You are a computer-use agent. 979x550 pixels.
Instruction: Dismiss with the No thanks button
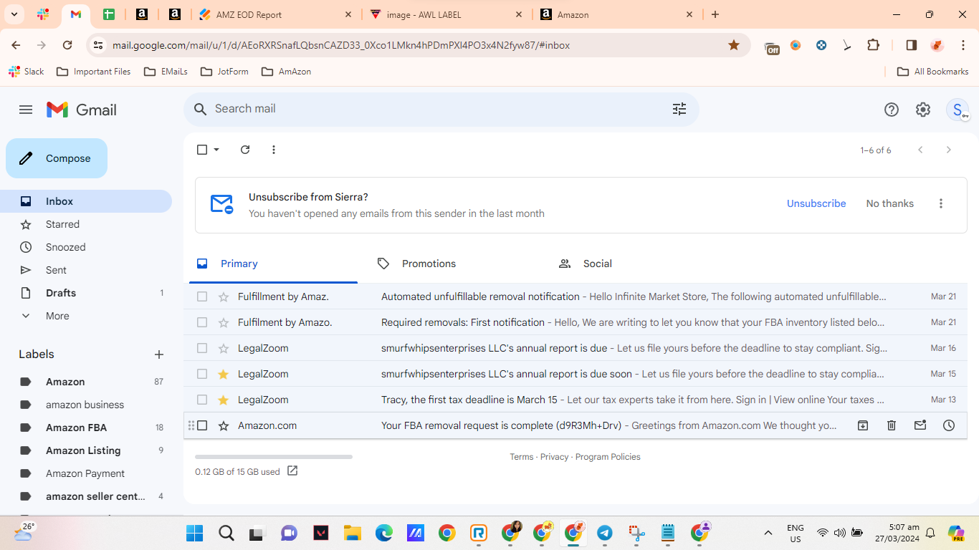pyautogui.click(x=890, y=203)
